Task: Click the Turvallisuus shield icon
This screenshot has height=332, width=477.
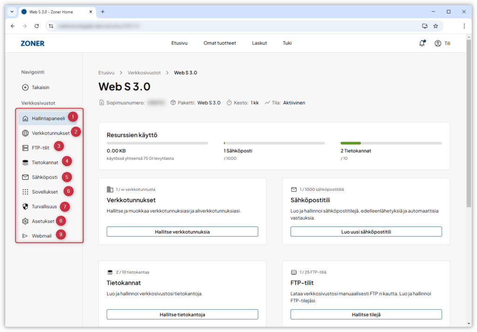Action: tap(26, 206)
